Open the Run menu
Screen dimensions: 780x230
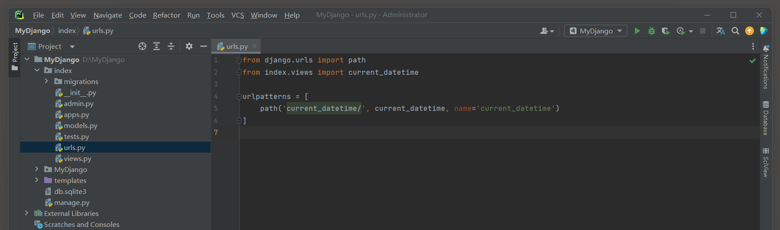194,15
